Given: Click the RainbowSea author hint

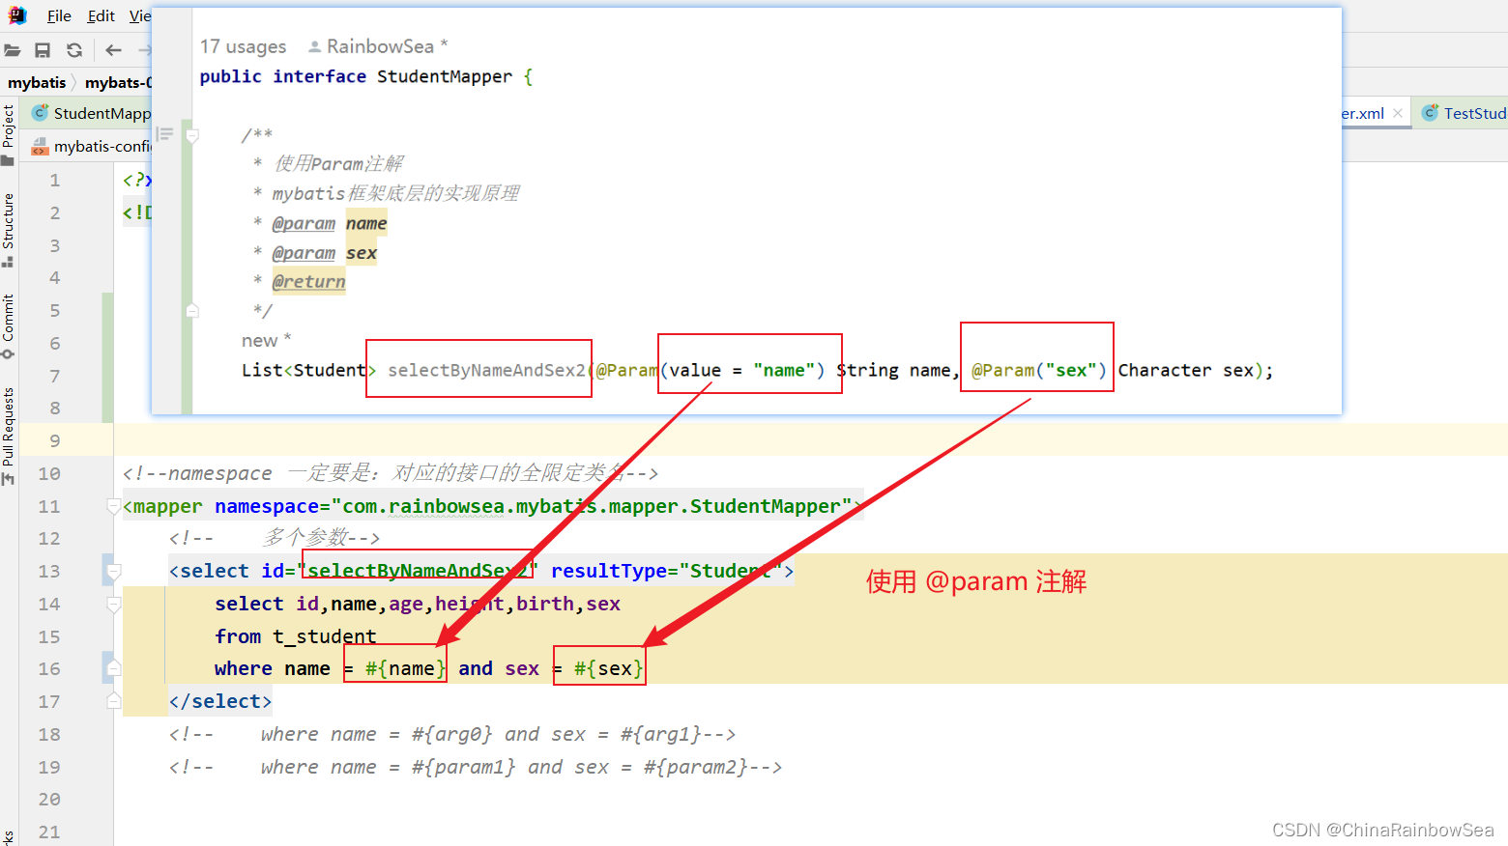Looking at the screenshot, I should [387, 46].
